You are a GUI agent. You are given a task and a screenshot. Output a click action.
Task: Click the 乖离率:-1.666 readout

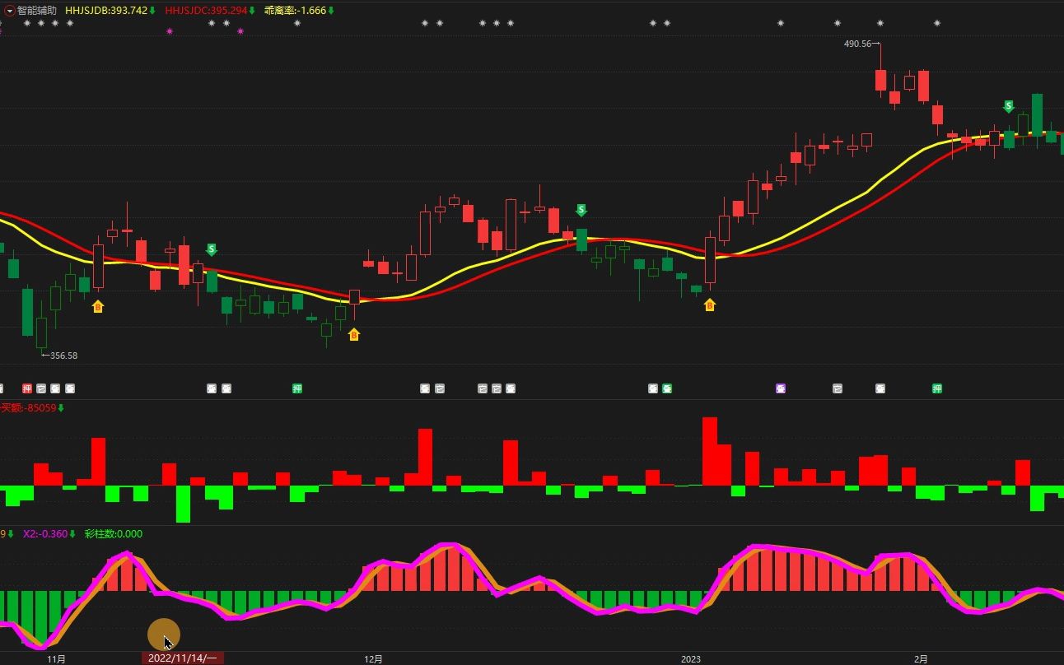click(295, 11)
